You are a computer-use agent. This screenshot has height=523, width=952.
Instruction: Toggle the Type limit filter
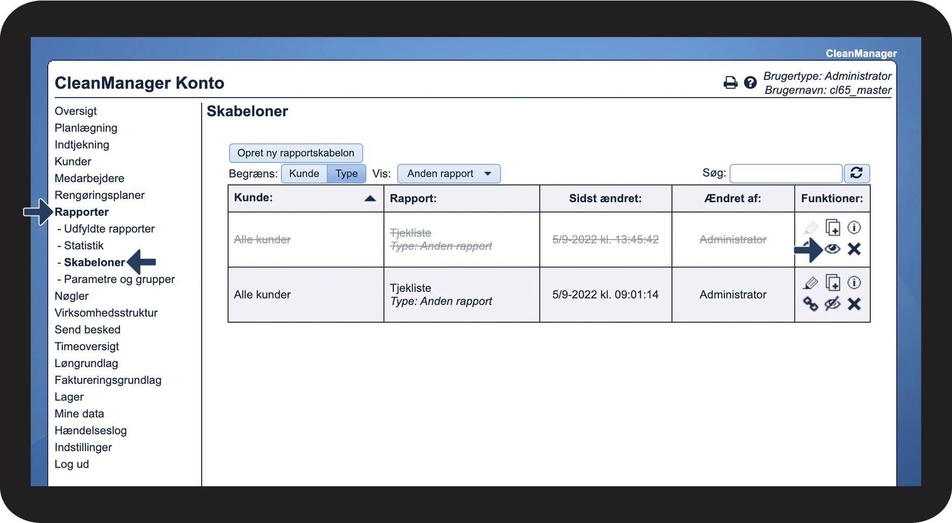point(346,173)
